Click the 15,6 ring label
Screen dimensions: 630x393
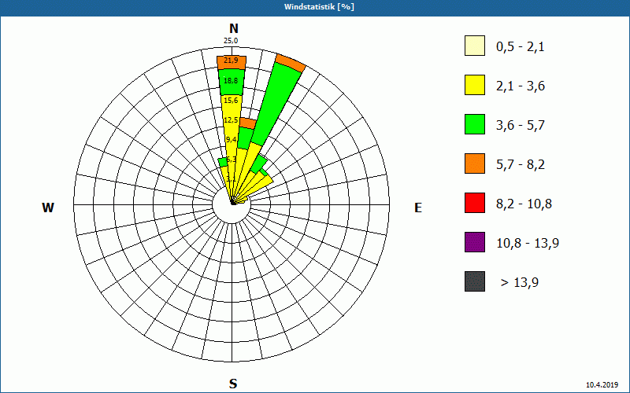(x=231, y=101)
